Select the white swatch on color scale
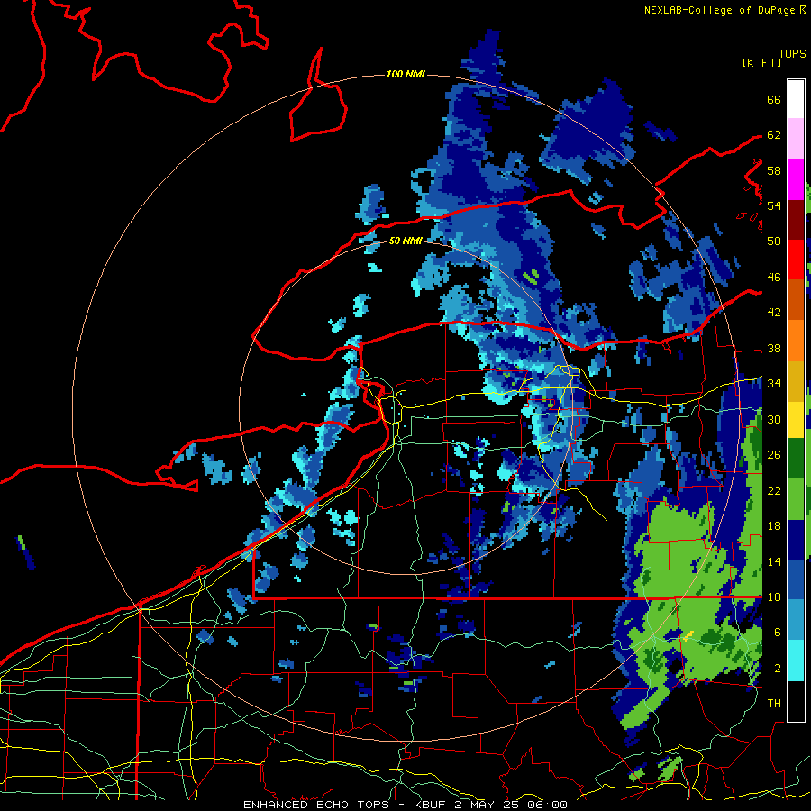 (x=796, y=99)
